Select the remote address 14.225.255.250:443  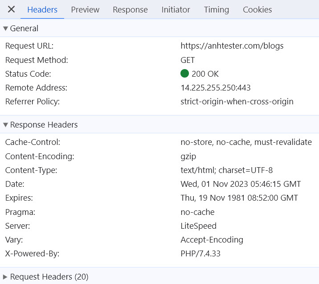[215, 88]
